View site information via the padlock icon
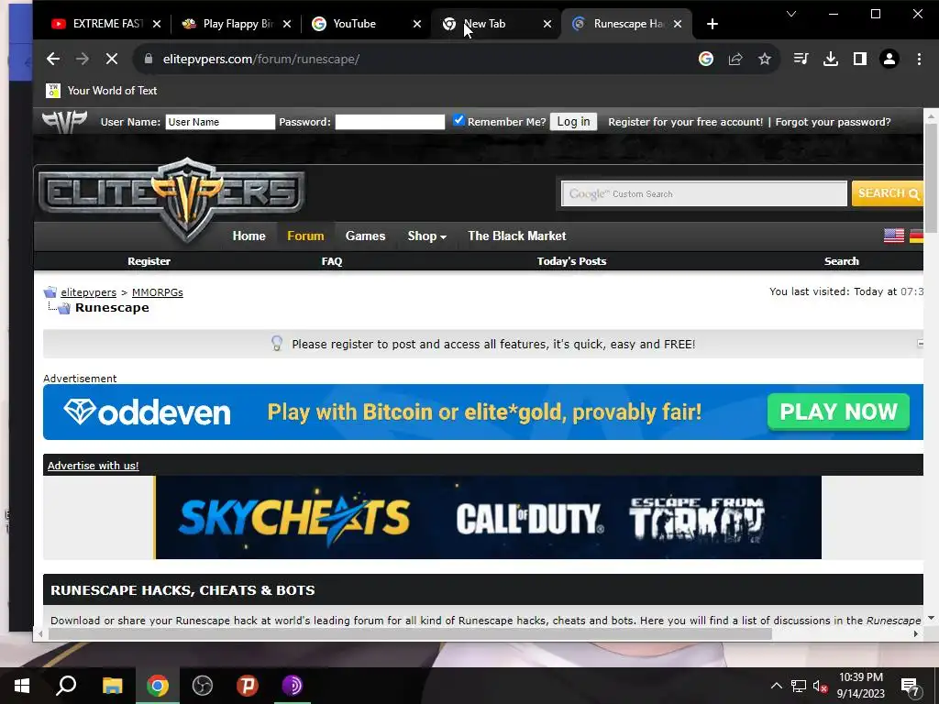Viewport: 939px width, 704px height. 149,59
